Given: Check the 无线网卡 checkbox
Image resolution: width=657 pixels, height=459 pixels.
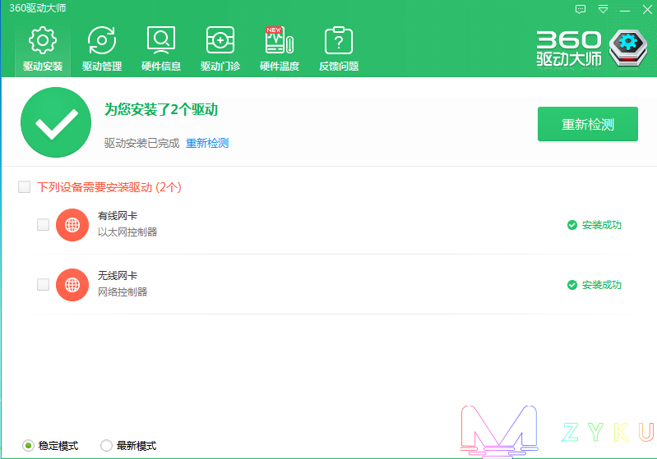Looking at the screenshot, I should [x=43, y=285].
